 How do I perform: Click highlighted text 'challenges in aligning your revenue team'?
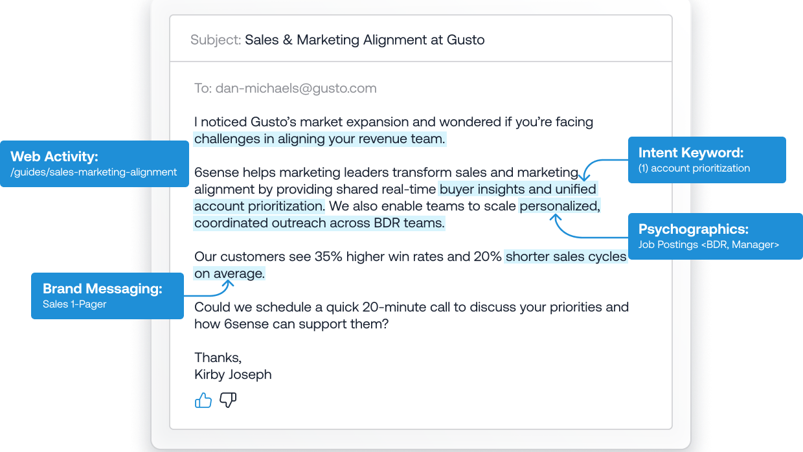pyautogui.click(x=320, y=139)
